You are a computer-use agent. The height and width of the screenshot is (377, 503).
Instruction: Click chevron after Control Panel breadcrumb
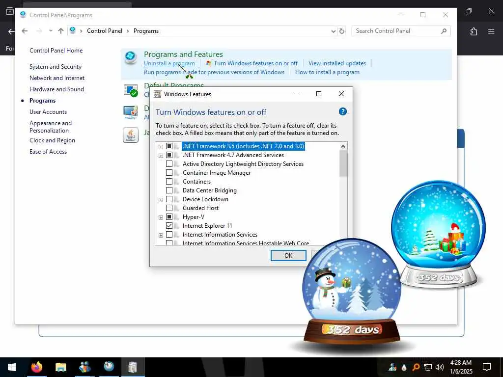128,31
